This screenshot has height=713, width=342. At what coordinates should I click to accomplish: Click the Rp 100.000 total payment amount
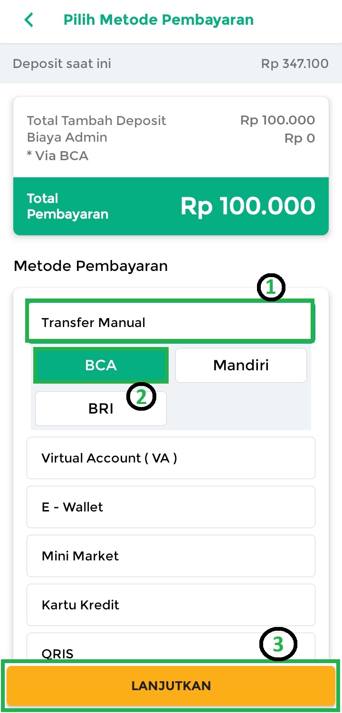coord(247,206)
